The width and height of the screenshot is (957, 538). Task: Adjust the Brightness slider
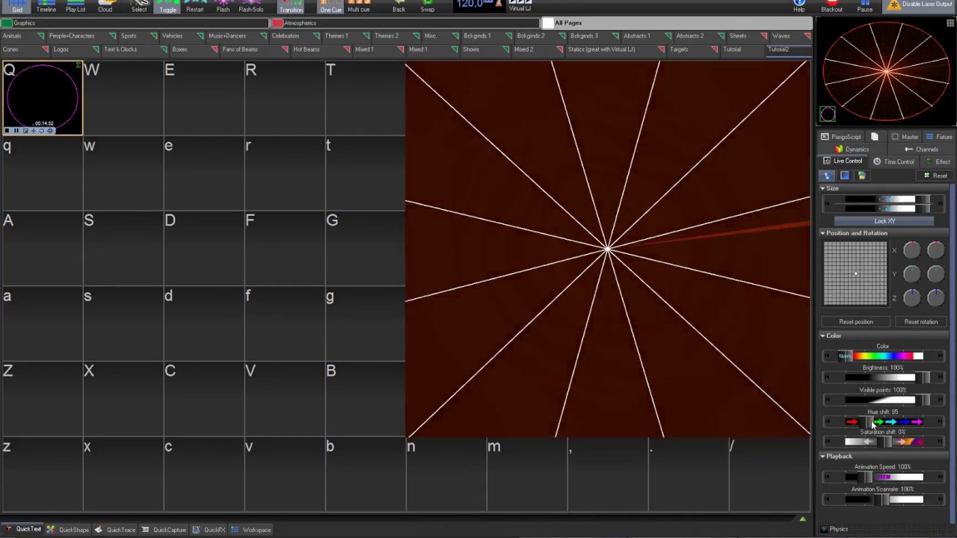pos(883,378)
